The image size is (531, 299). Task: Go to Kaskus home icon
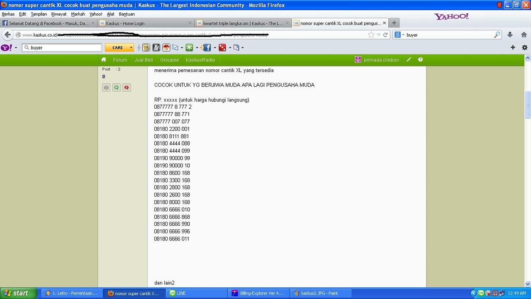104,60
